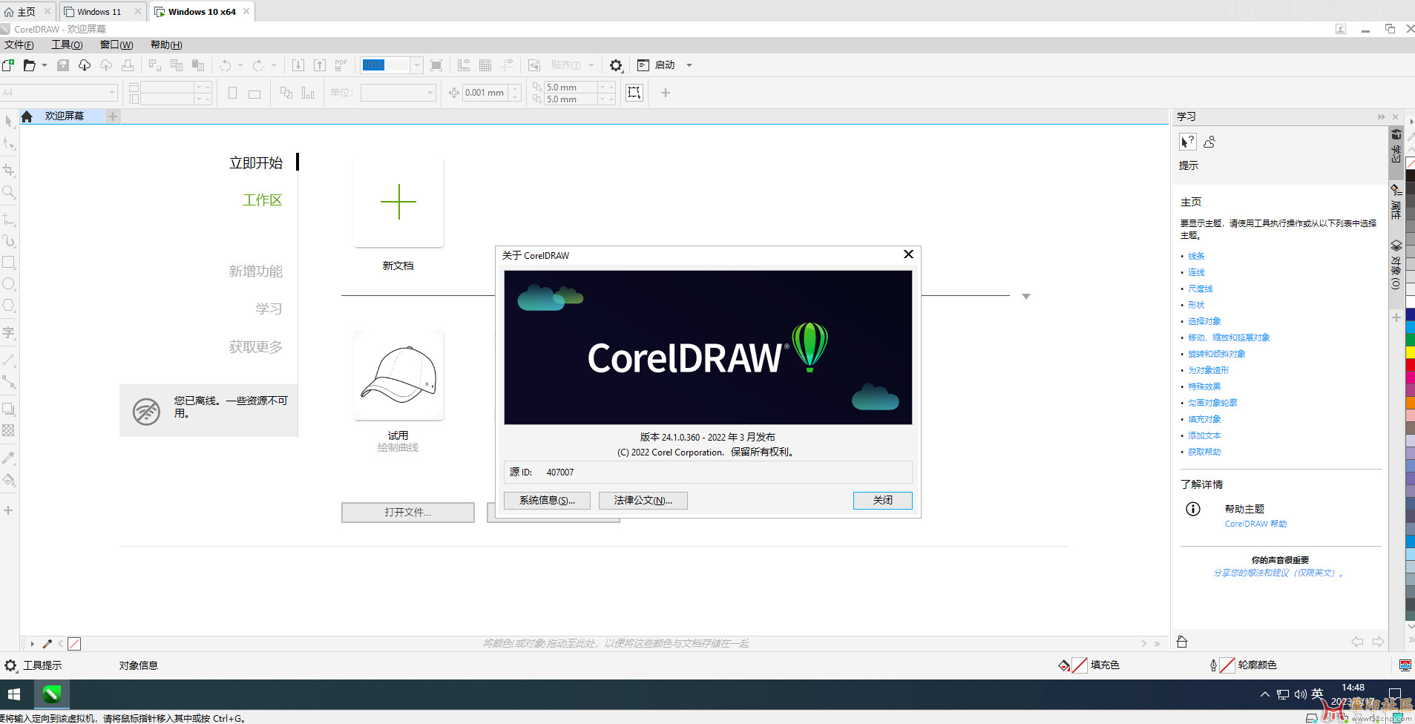This screenshot has width=1415, height=724.
Task: Select the Crop tool in toolbox
Action: (x=9, y=171)
